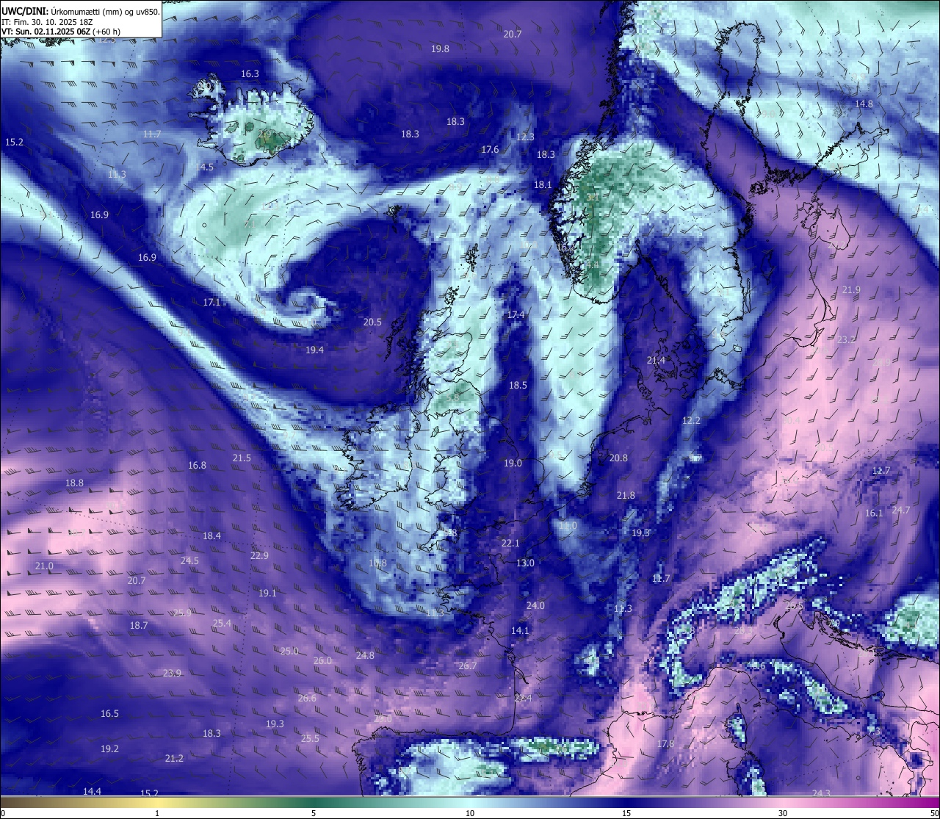Click the 24.3 value at the bottom right

(821, 793)
